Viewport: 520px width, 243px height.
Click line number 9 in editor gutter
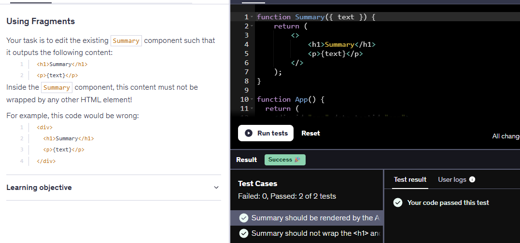247,90
